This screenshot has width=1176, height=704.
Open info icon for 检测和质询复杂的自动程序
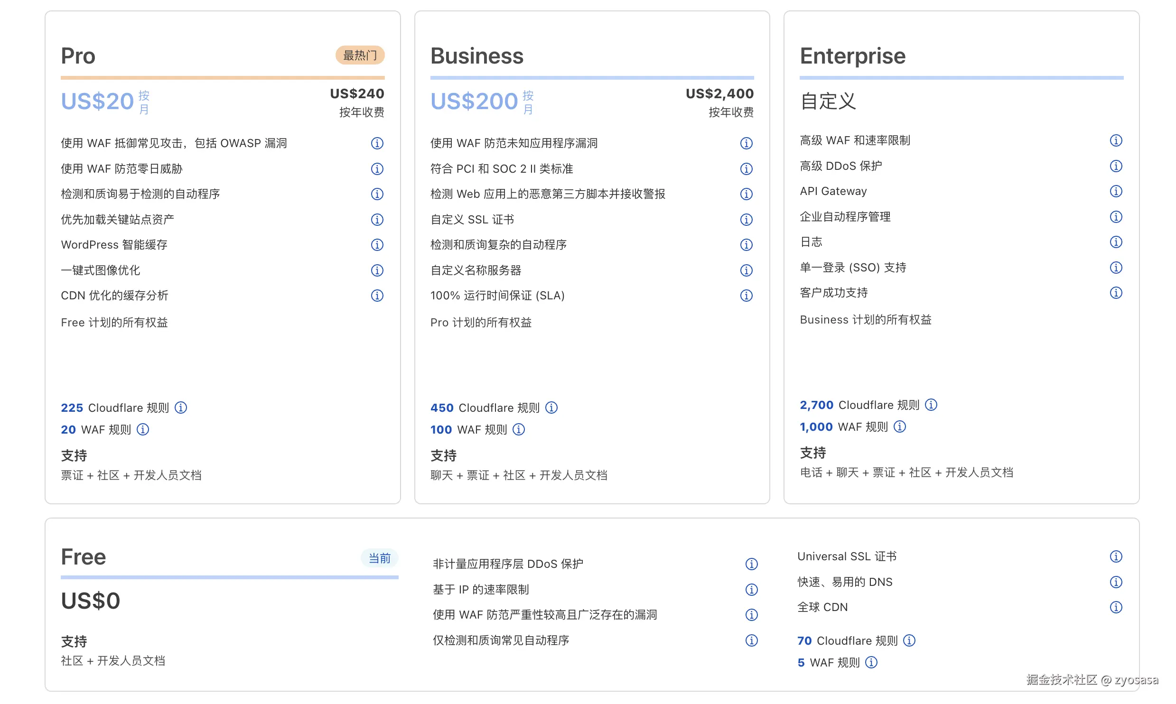[747, 245]
